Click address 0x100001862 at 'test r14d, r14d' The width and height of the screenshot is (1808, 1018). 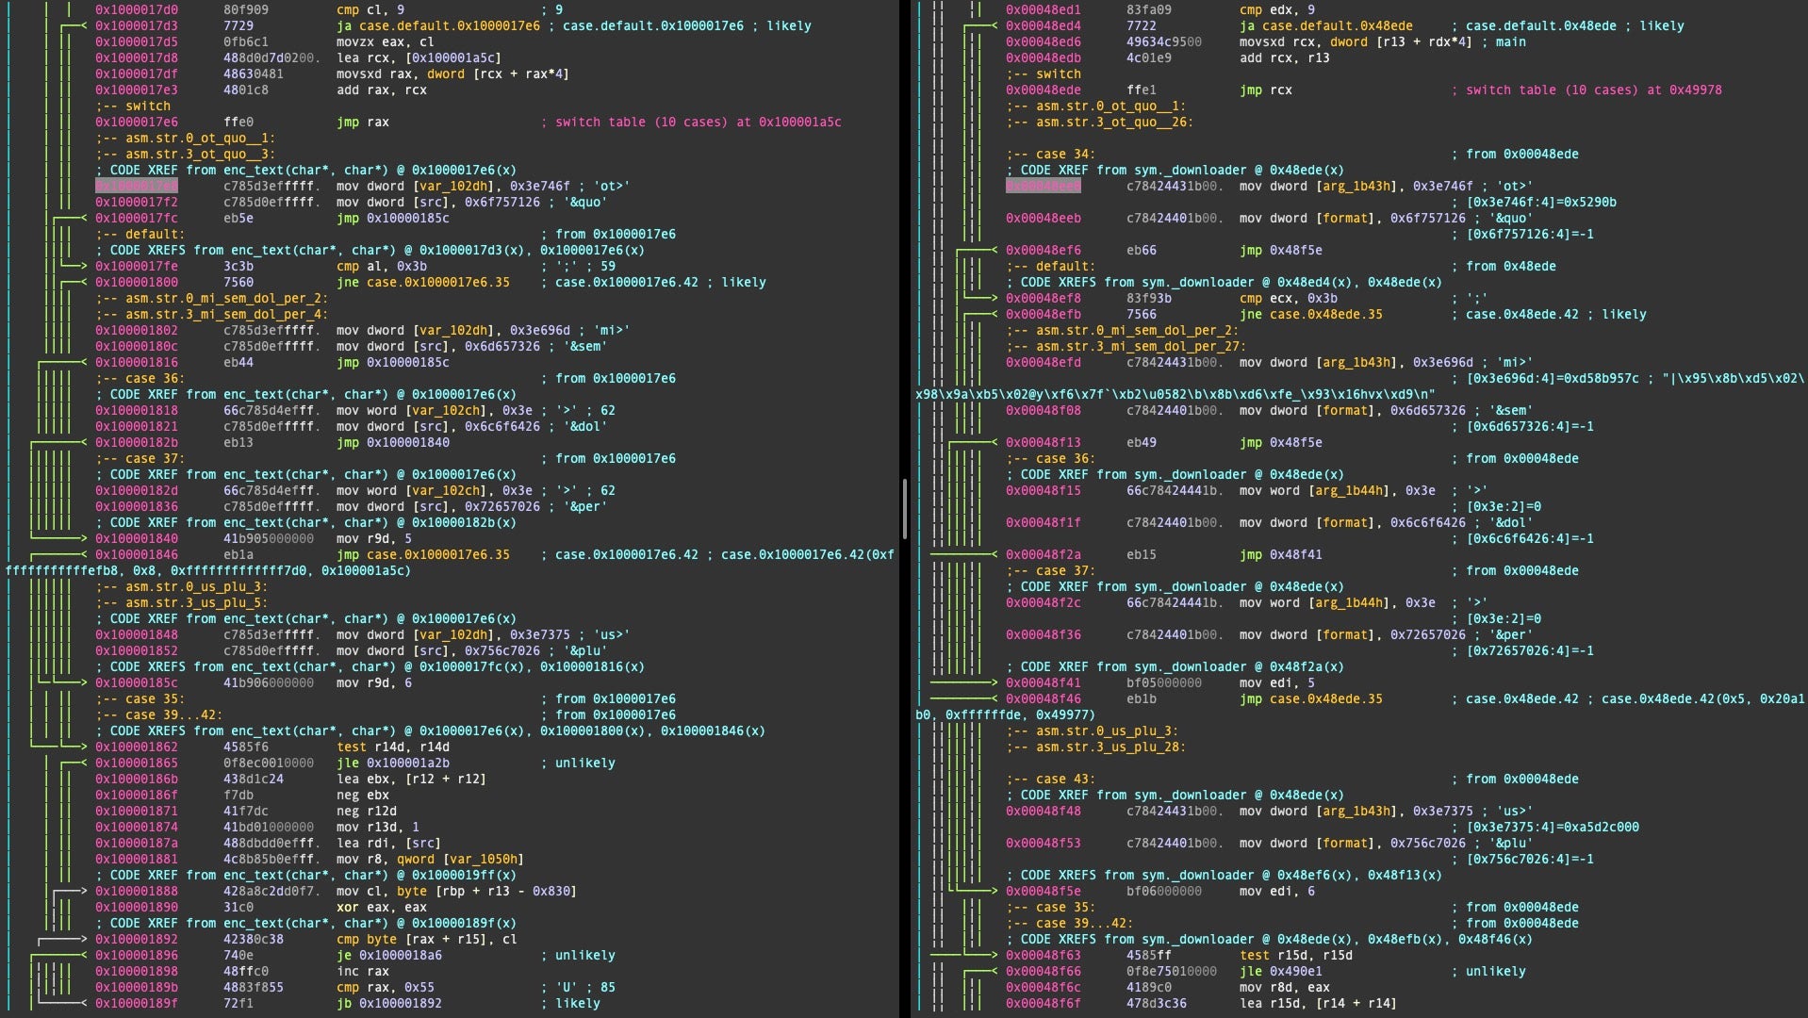136,747
